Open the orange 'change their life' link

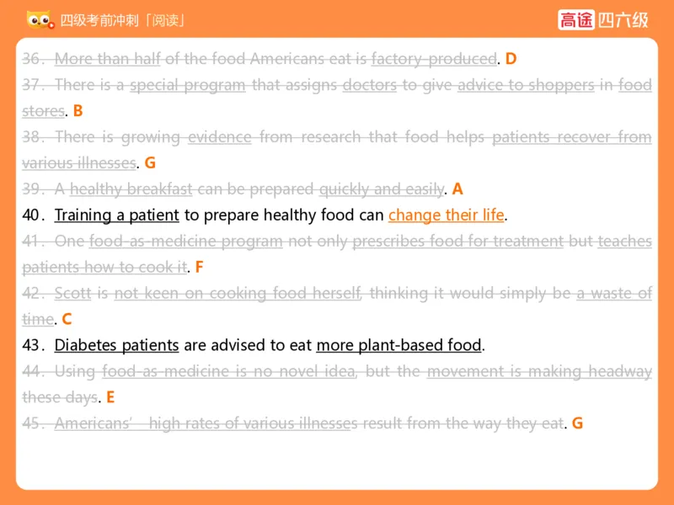tap(446, 215)
